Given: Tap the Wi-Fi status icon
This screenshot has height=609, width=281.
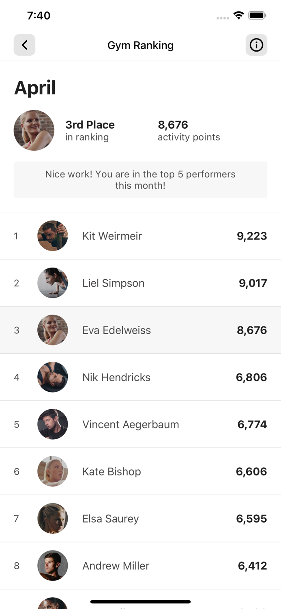Looking at the screenshot, I should 238,15.
